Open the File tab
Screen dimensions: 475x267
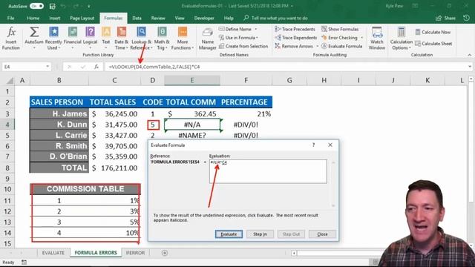[10, 18]
